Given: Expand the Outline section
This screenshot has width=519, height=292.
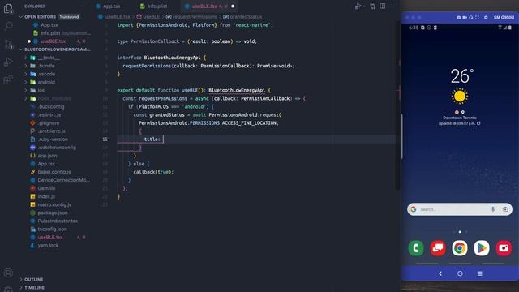Looking at the screenshot, I should (x=33, y=279).
